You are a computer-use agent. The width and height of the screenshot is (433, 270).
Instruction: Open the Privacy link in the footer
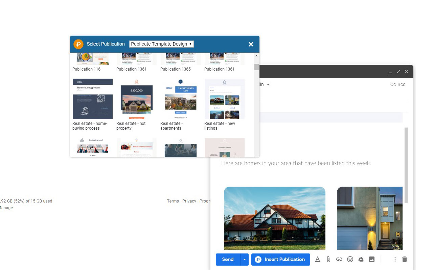[x=189, y=201]
